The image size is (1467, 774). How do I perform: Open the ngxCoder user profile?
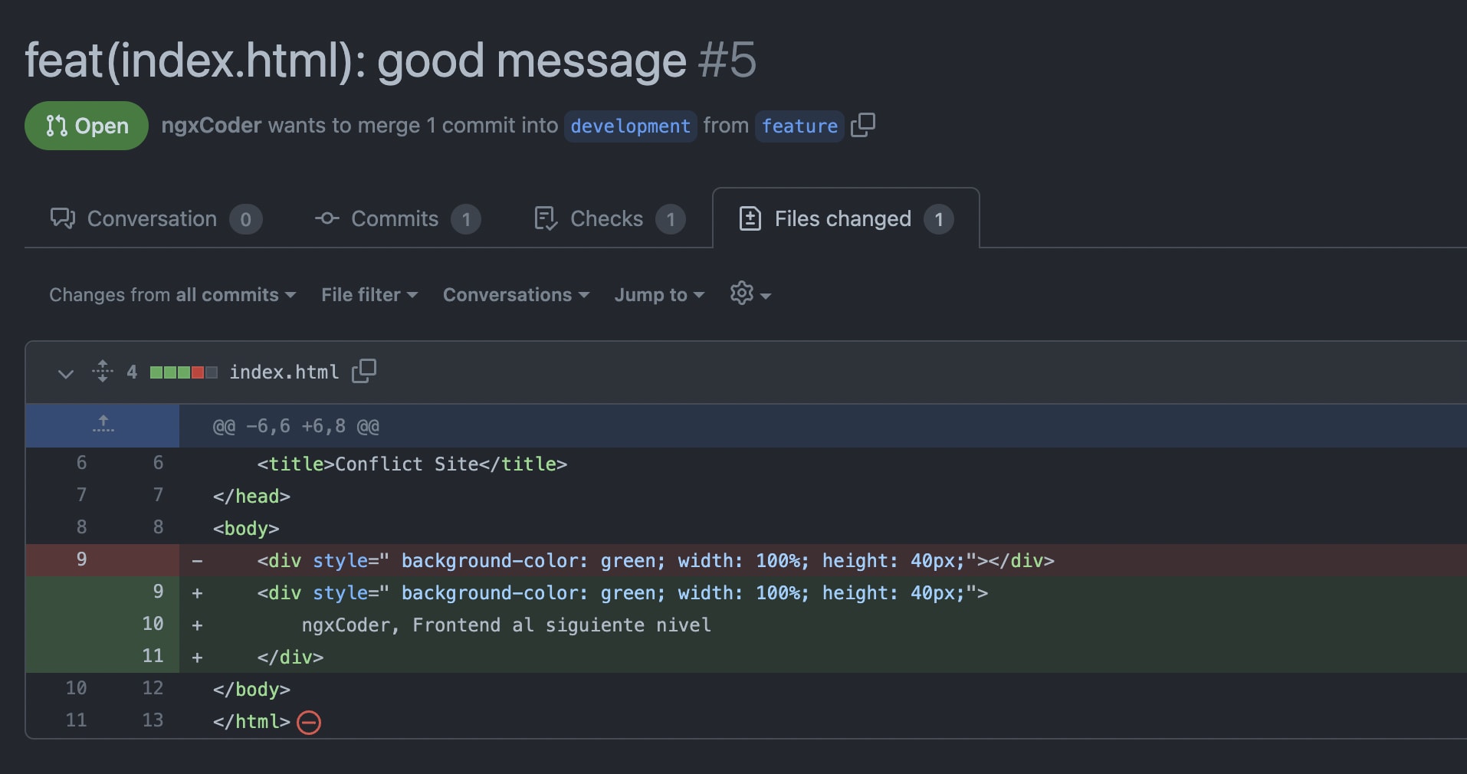coord(212,125)
